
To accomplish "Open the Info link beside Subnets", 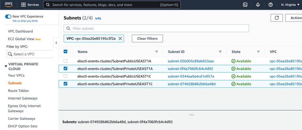I will (x=98, y=19).
